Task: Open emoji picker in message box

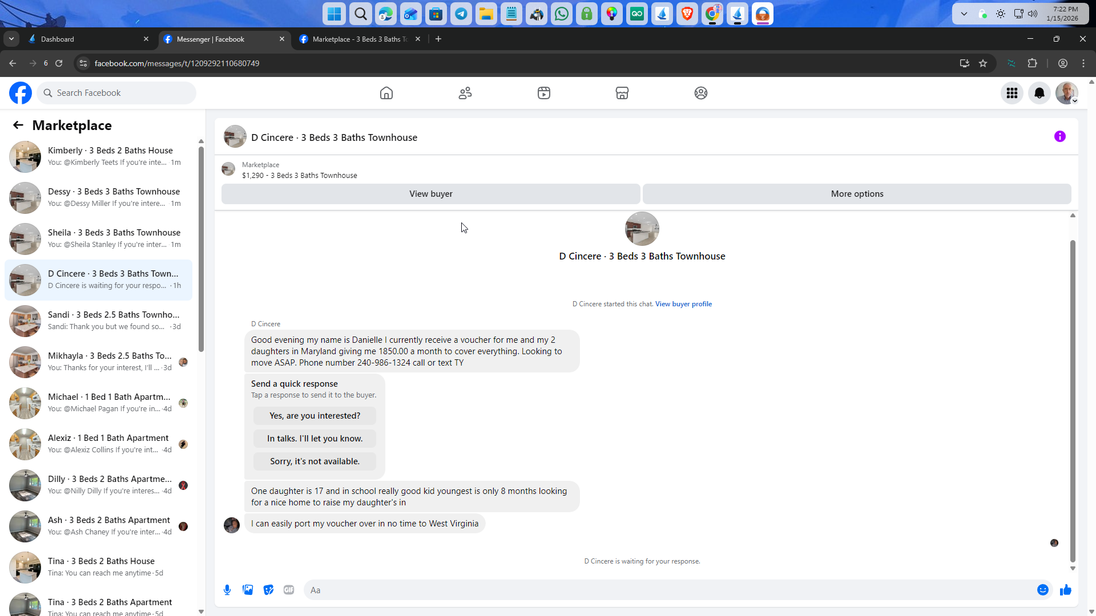Action: 1042,590
